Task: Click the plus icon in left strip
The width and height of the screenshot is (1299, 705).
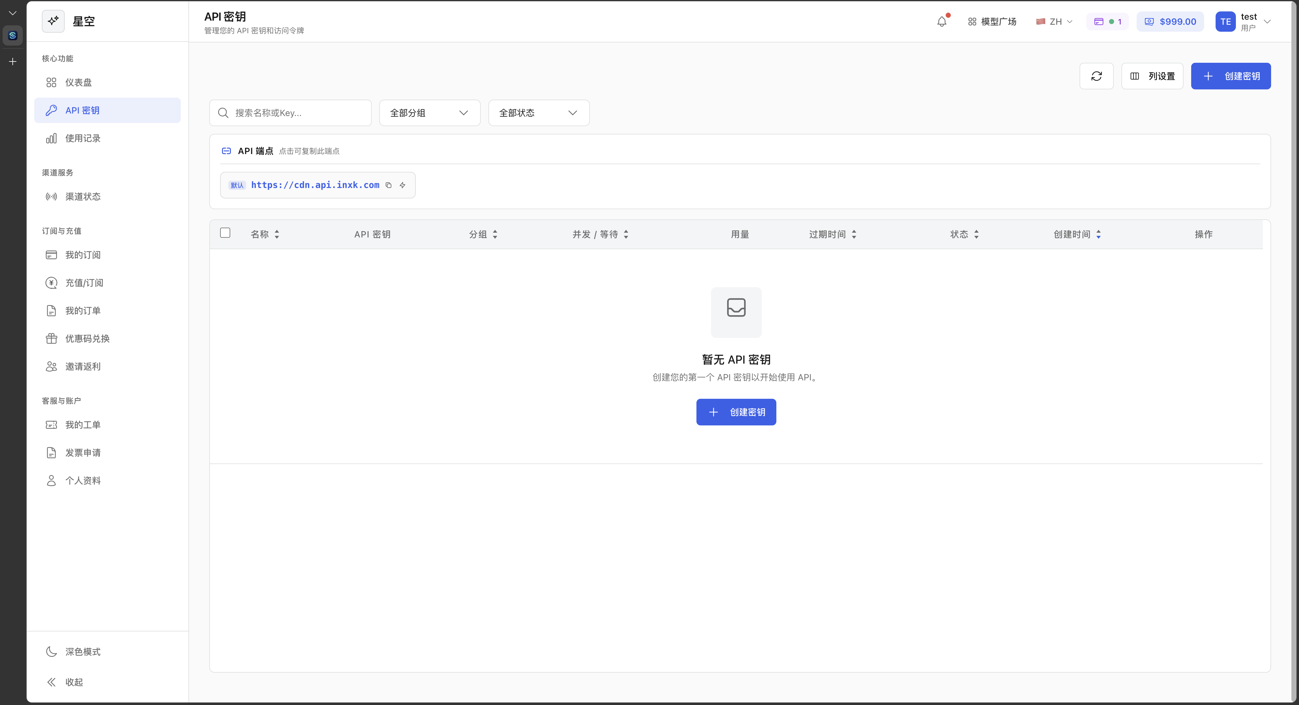Action: tap(13, 61)
